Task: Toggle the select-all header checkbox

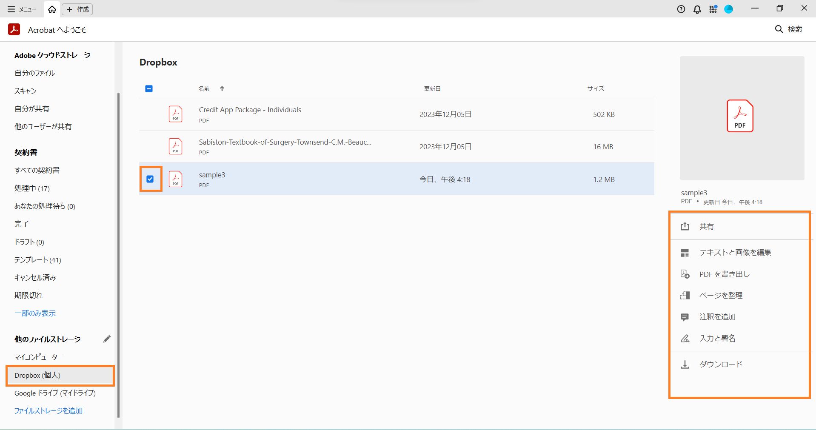Action: pos(149,88)
